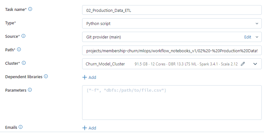This screenshot has height=133, width=264.
Task: Click the info icon next to Source
Action: (x=23, y=36)
